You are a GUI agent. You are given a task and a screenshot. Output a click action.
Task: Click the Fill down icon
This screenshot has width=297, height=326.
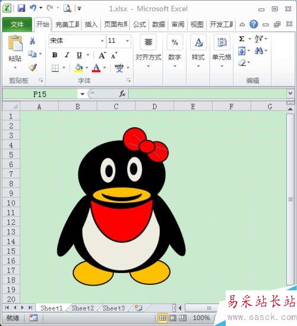pos(242,51)
